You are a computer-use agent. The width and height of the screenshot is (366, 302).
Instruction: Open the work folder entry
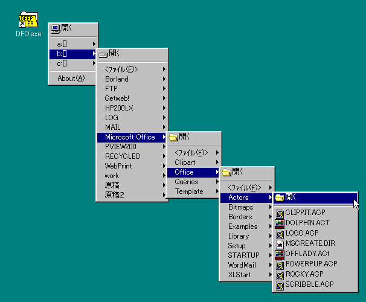[x=132, y=176]
